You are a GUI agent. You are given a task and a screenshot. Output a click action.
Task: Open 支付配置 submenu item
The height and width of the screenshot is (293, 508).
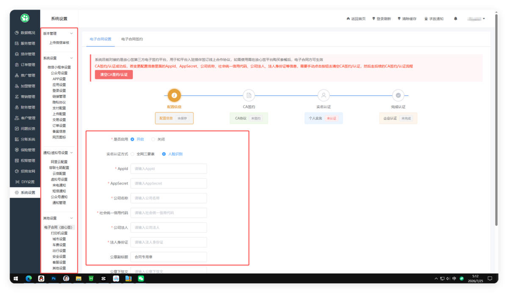click(59, 108)
